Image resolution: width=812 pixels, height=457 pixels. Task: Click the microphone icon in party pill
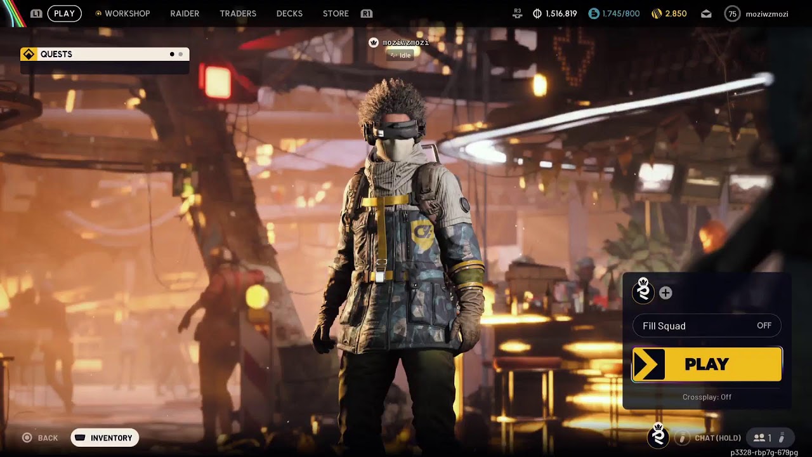[x=782, y=437]
